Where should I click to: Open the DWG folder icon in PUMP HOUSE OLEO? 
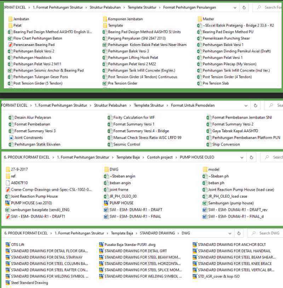[x=106, y=169]
